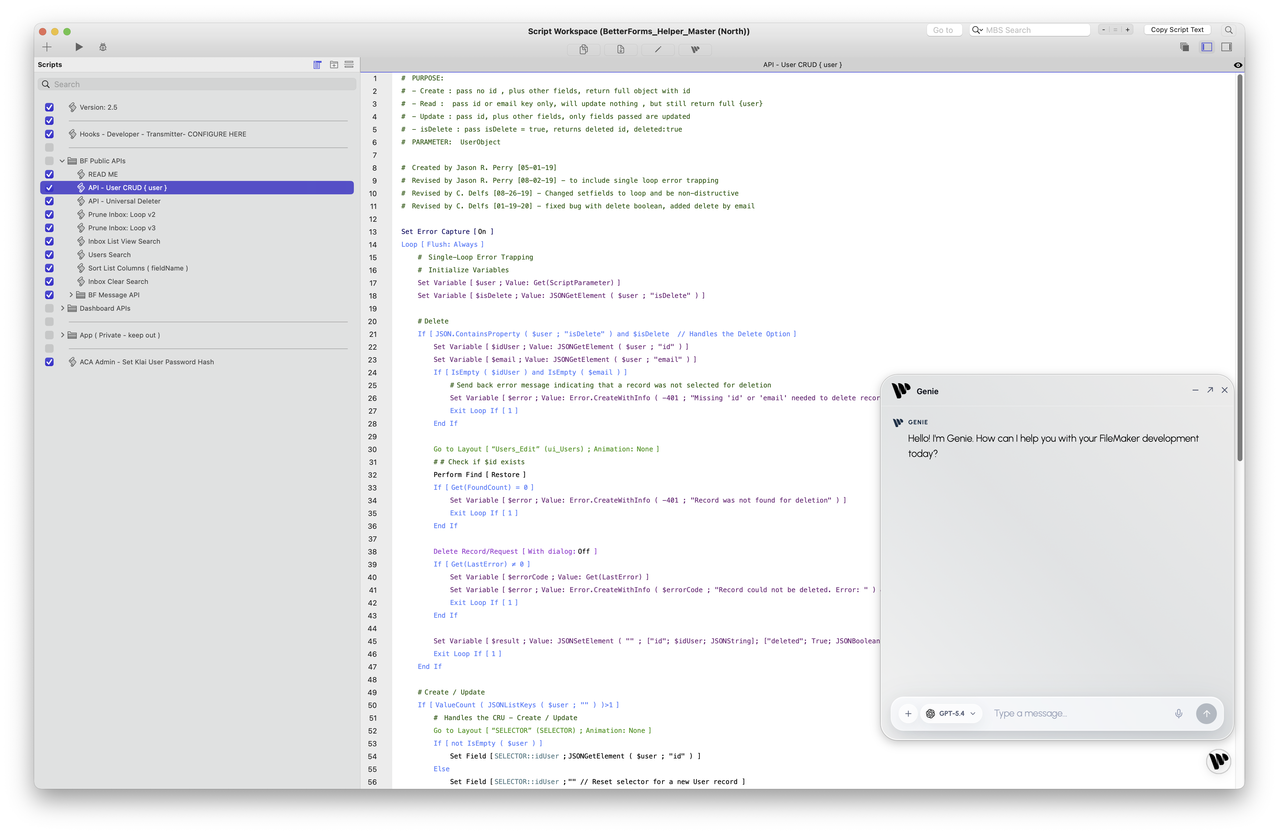Click the Genie add attachment plus button
This screenshot has height=834, width=1279.
[x=908, y=714]
